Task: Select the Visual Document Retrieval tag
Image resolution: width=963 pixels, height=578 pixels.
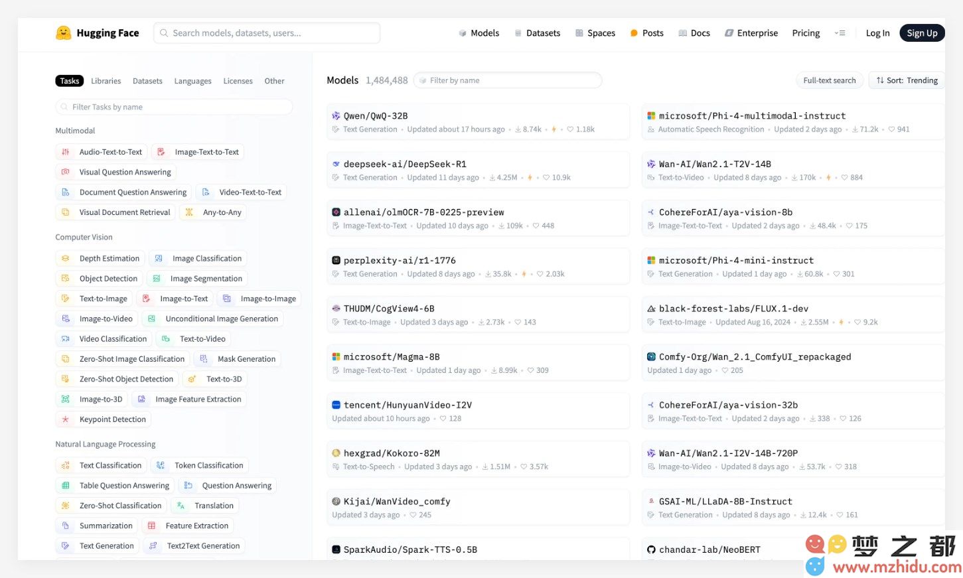Action: (115, 212)
